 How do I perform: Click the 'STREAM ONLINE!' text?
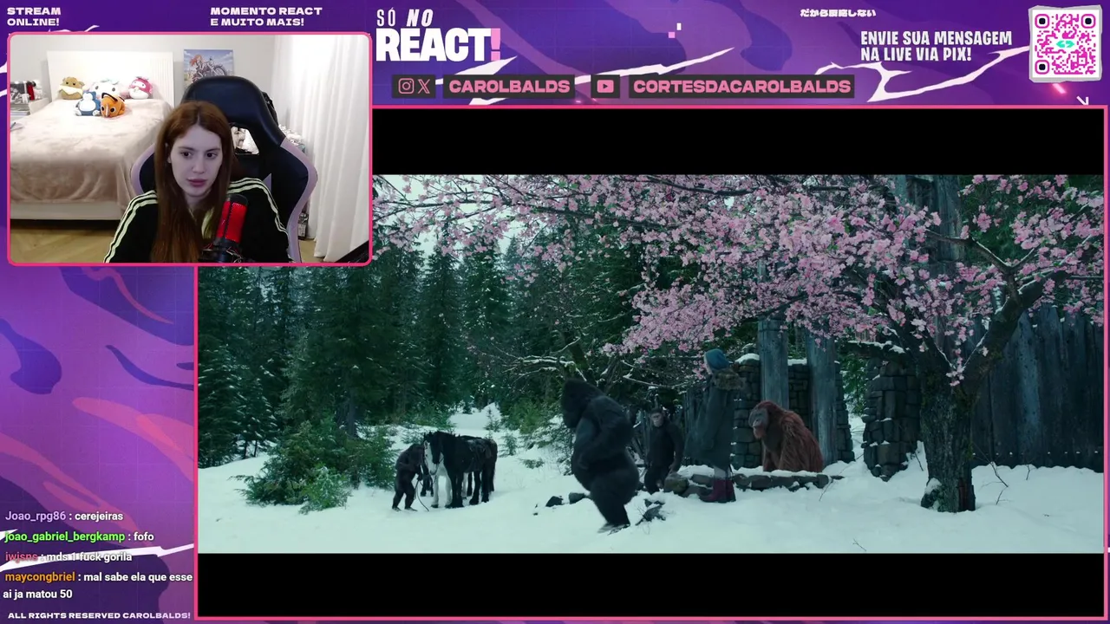tap(34, 16)
